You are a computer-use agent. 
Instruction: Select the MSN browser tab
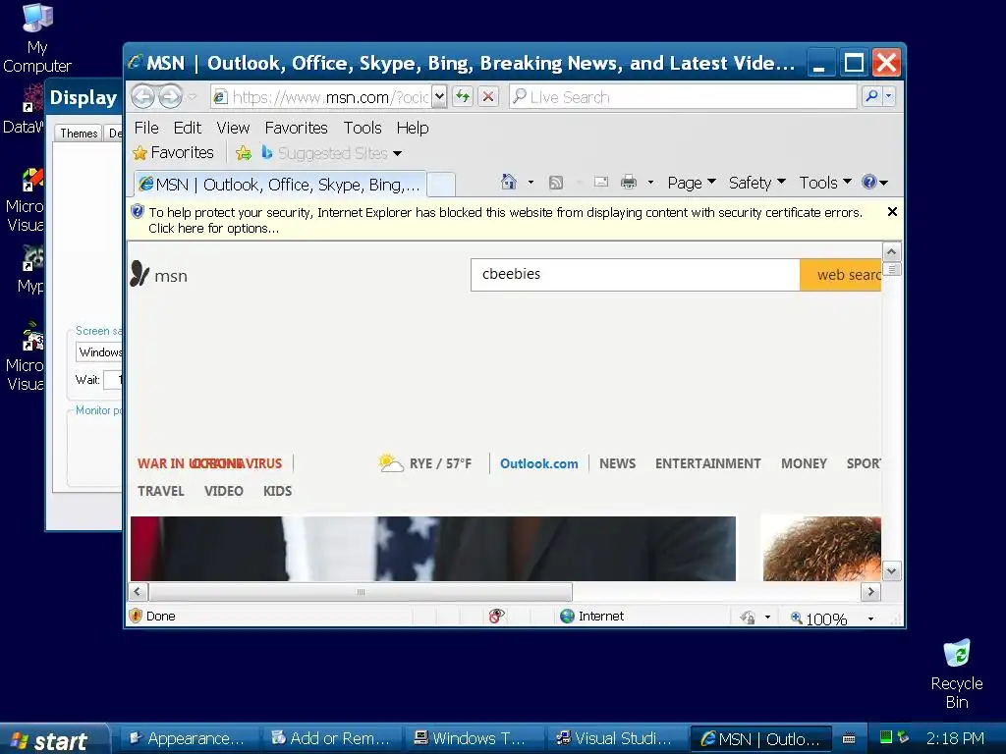pos(280,184)
